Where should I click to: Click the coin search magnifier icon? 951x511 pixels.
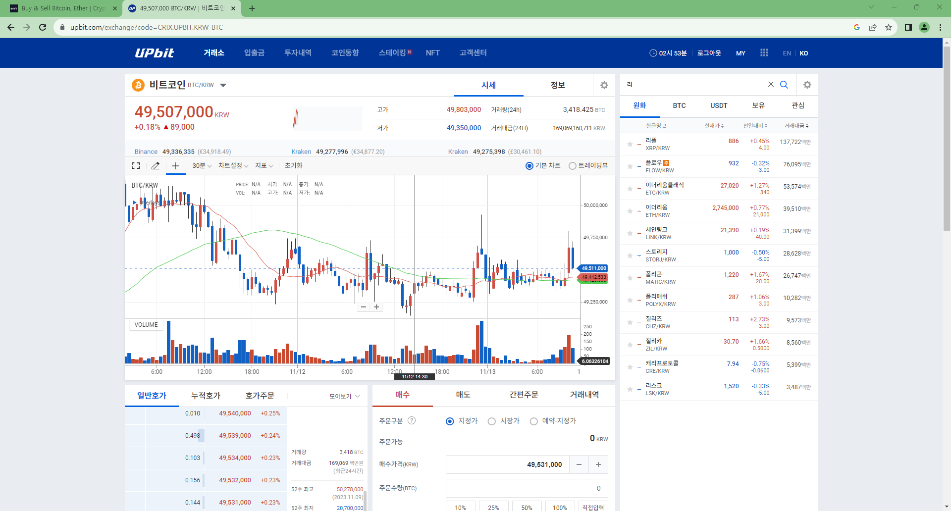784,85
